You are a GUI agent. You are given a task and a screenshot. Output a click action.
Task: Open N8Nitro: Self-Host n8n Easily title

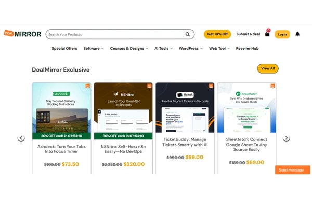(x=123, y=149)
